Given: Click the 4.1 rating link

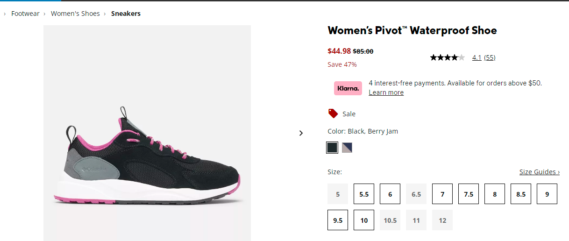Looking at the screenshot, I should [477, 57].
